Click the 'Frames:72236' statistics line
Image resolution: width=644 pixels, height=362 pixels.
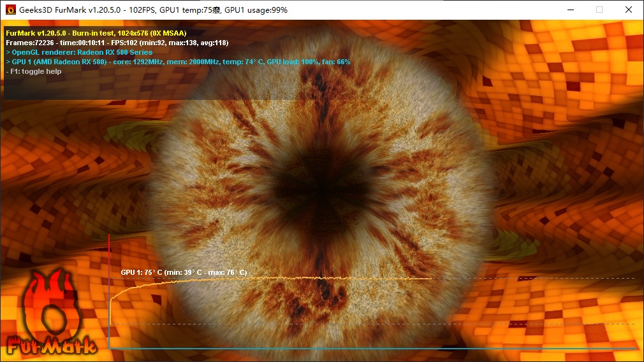[x=117, y=43]
